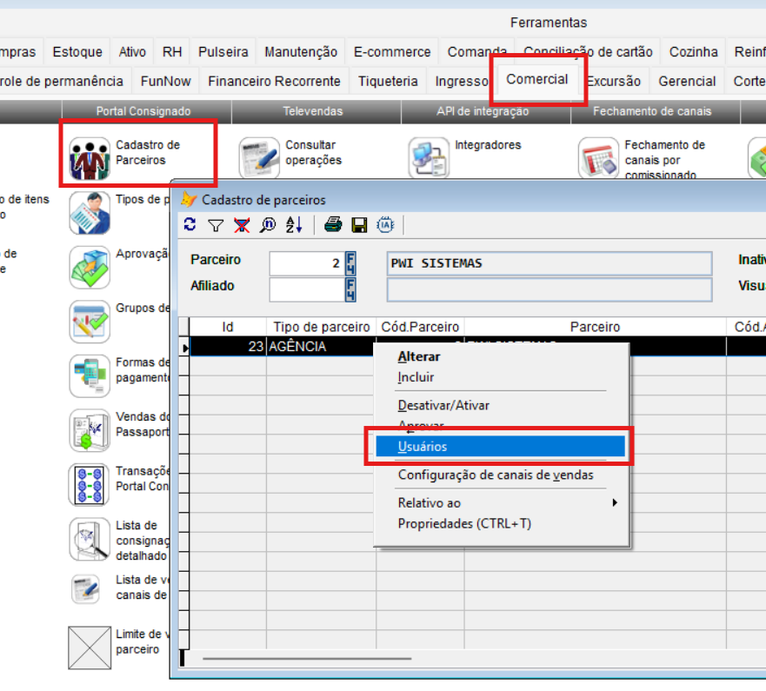This screenshot has height=691, width=766.
Task: Select Configuração de canais de vendas
Action: tap(496, 475)
